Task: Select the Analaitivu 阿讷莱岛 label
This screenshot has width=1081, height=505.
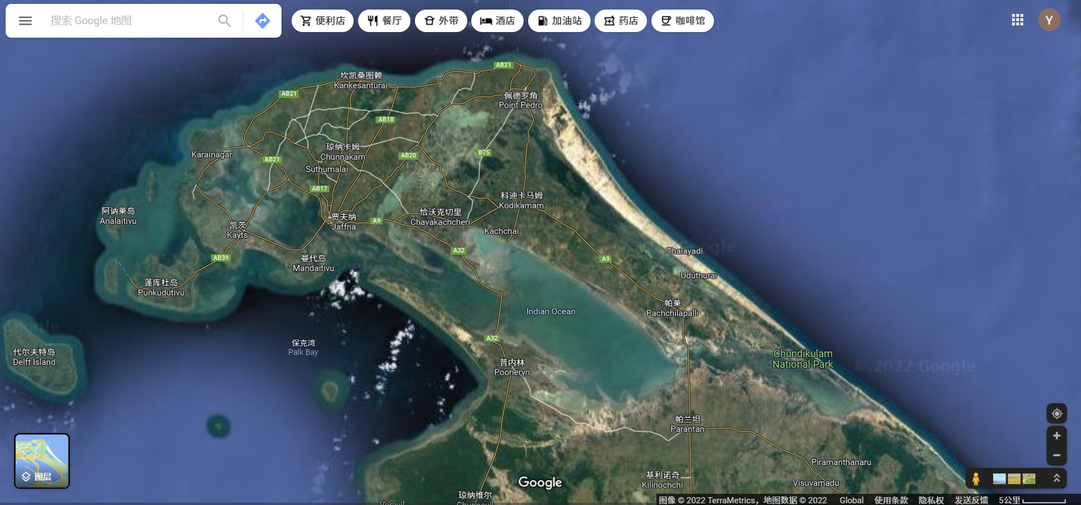Action: [x=118, y=216]
